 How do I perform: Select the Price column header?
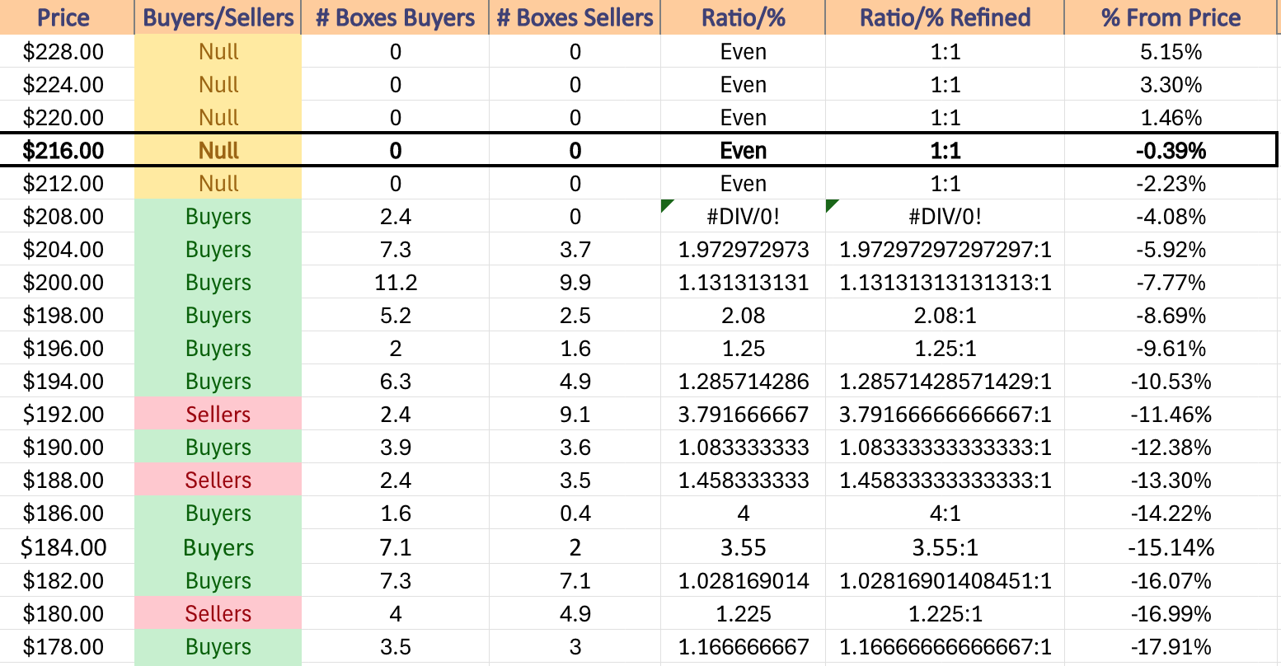coord(67,17)
